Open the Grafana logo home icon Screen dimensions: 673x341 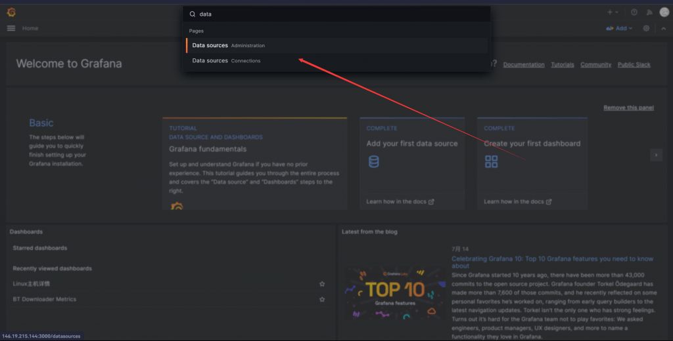pos(12,12)
